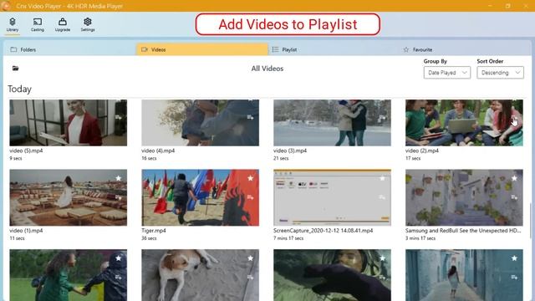The height and width of the screenshot is (301, 535).
Task: Select the Videos tab
Action: point(202,49)
